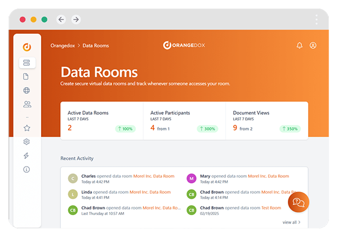Open the users group icon in sidebar

point(27,104)
